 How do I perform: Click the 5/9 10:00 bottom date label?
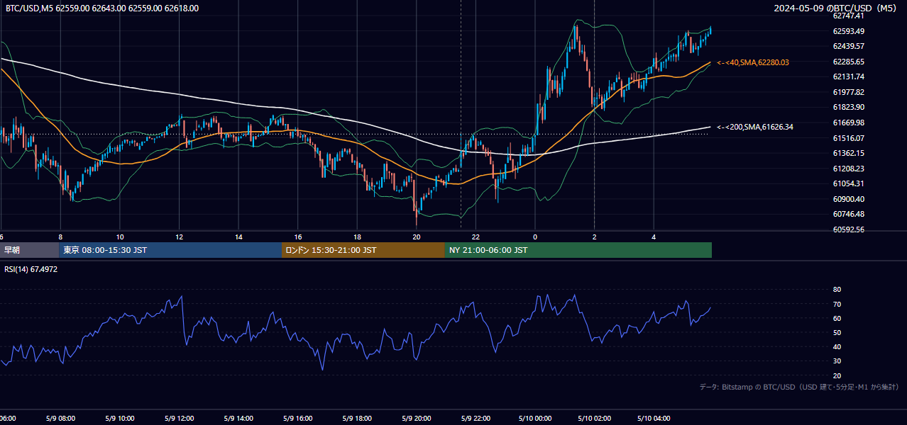(120, 419)
